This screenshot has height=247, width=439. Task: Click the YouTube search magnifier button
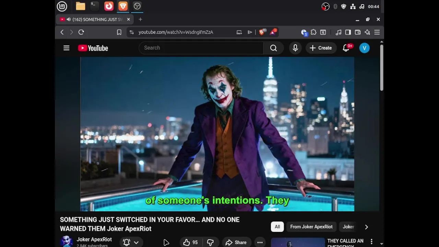click(273, 48)
